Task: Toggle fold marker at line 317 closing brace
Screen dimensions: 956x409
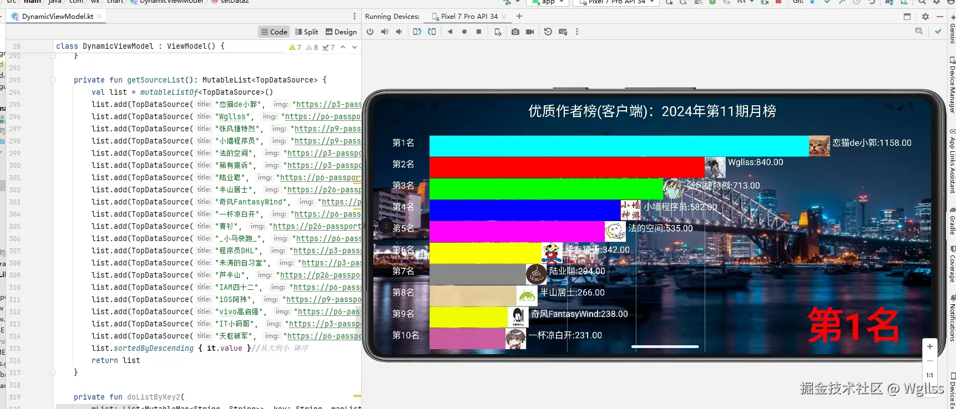Action: pos(53,372)
